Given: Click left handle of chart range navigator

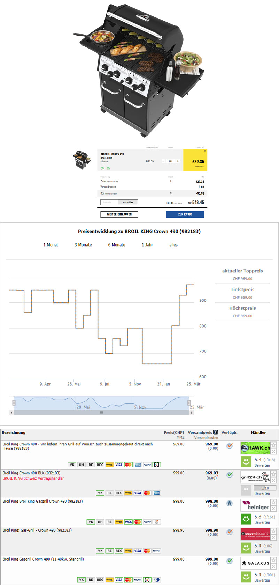Looking at the screenshot, I should [14, 403].
